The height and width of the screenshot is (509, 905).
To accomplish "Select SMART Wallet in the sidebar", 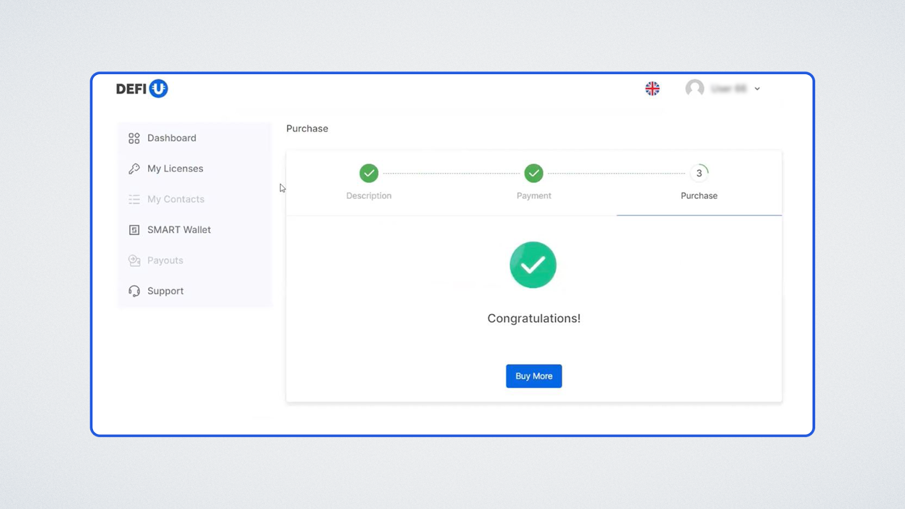I will pos(179,230).
